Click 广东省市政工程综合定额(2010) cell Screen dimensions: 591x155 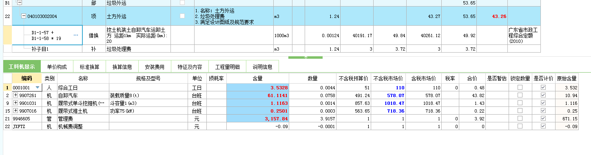(524, 35)
